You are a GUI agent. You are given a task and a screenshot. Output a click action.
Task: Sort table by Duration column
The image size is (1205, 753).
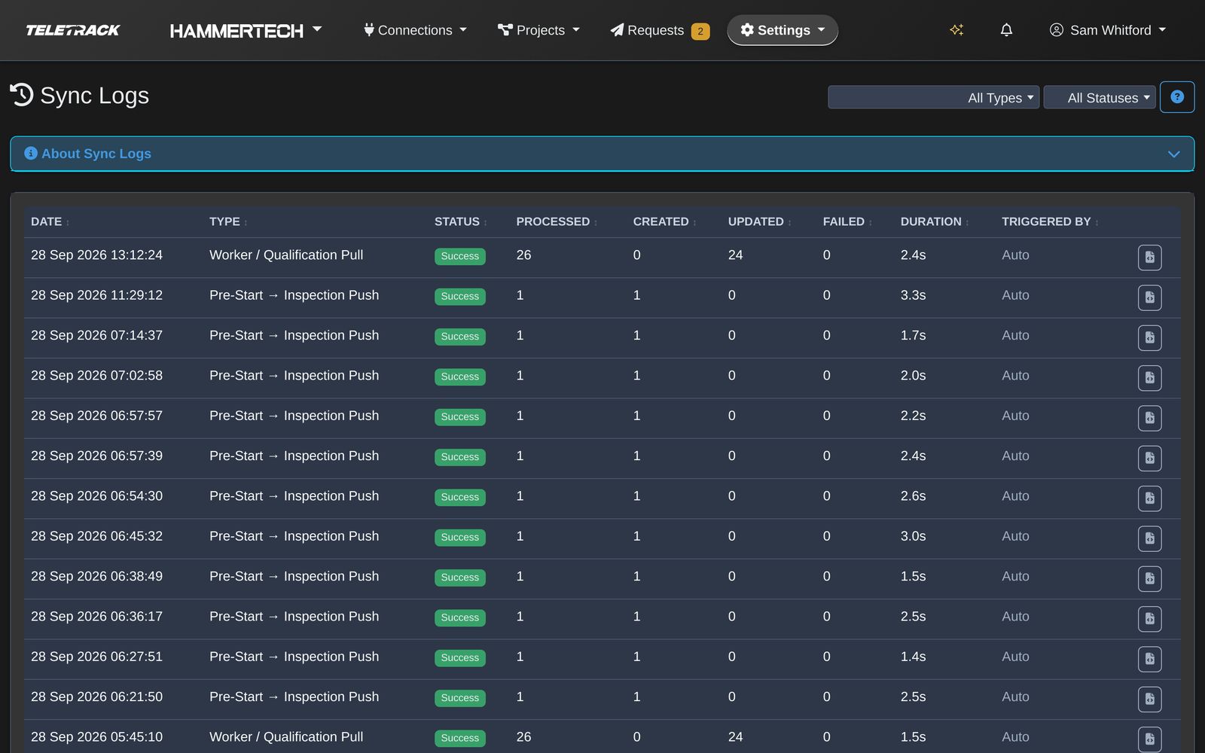point(935,221)
